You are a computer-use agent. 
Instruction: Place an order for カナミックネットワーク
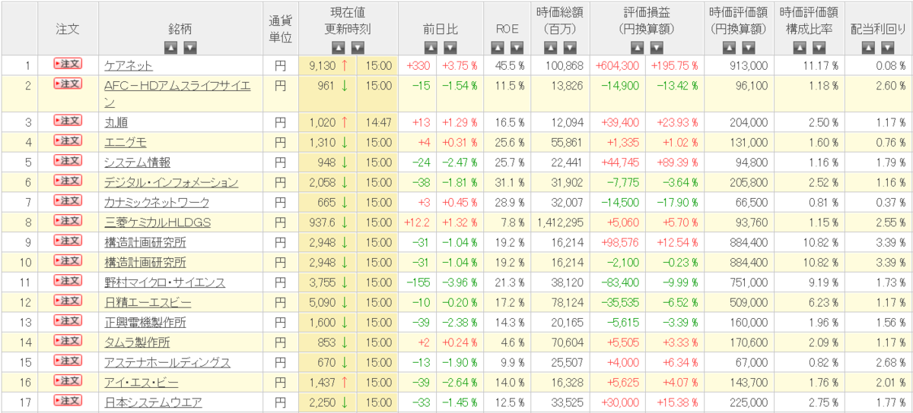[68, 200]
